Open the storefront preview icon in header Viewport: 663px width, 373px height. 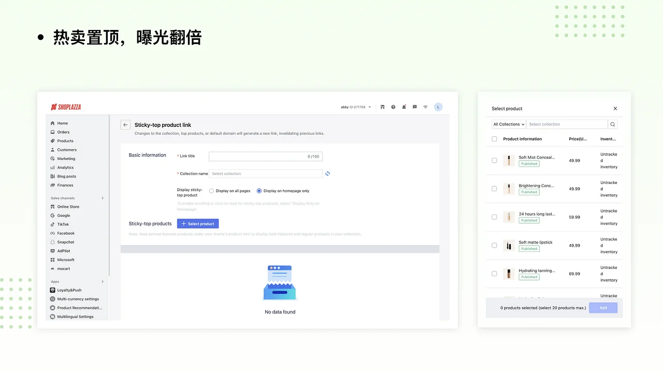point(382,107)
